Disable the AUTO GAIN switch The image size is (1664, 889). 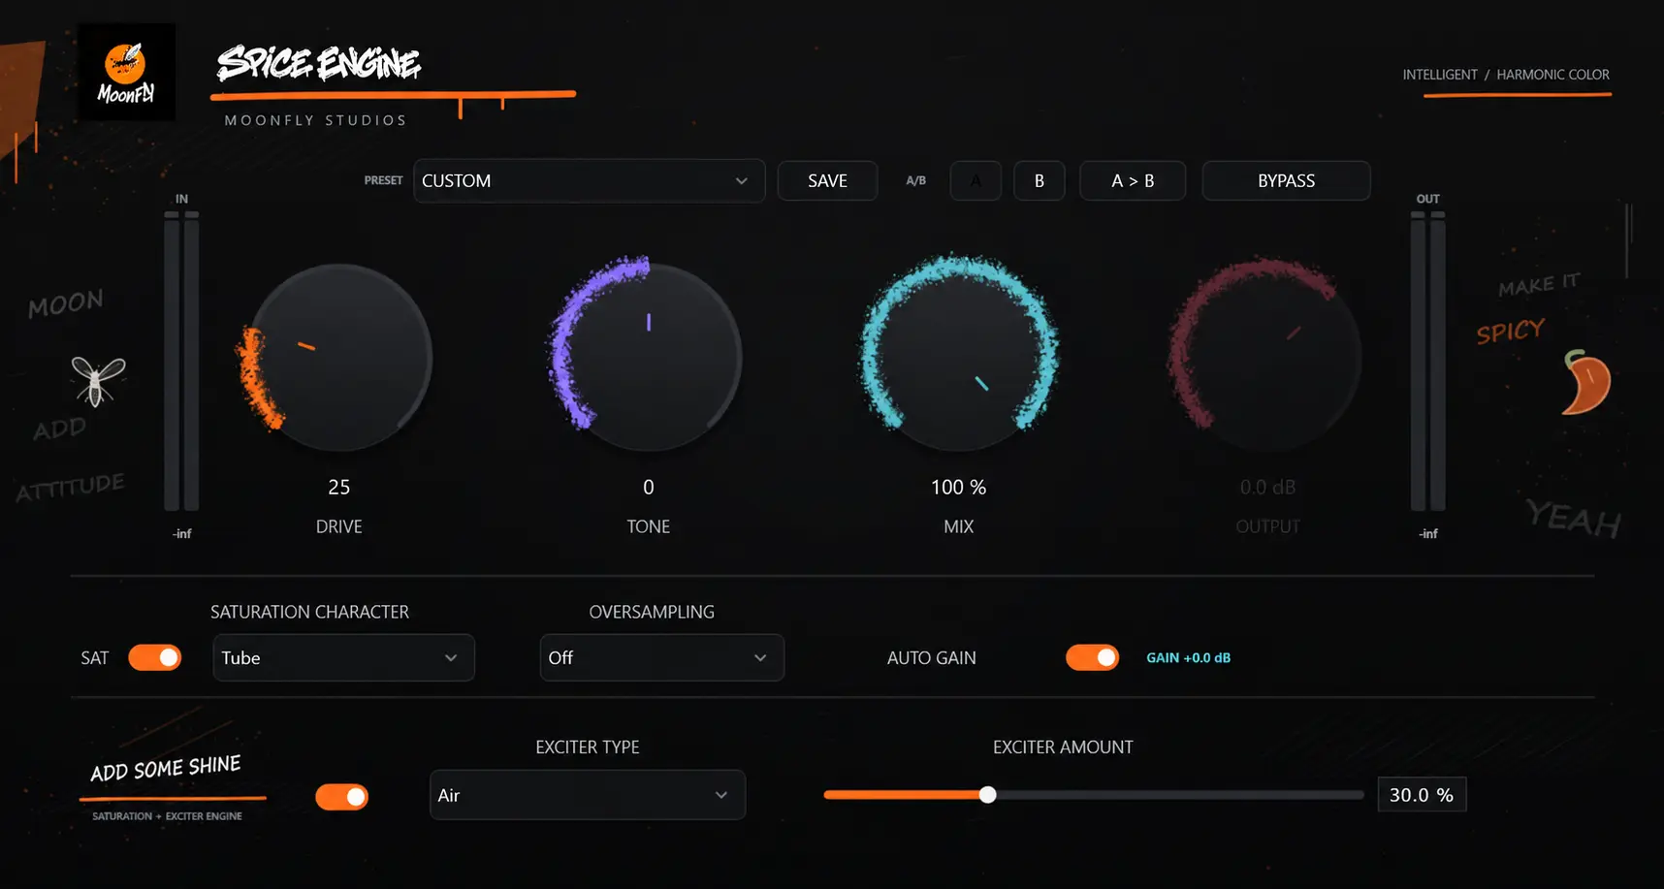coord(1092,657)
